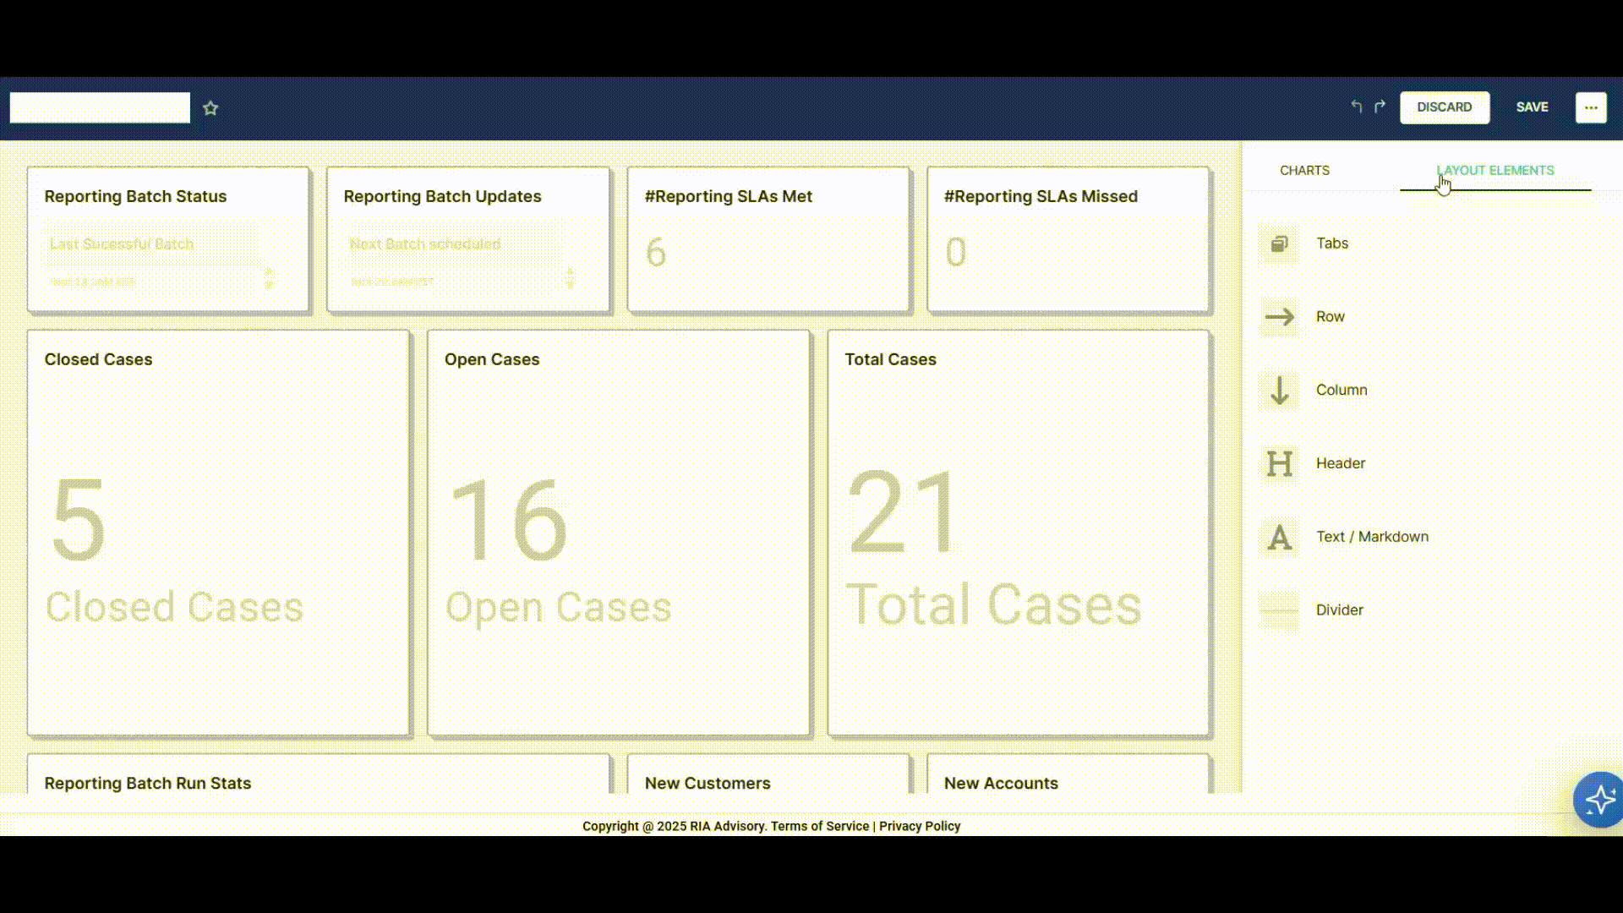
Task: Click the undo arrow icon
Action: click(x=1357, y=107)
